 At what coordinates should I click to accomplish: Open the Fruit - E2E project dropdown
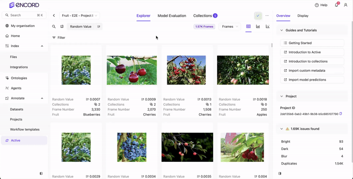tap(80, 15)
